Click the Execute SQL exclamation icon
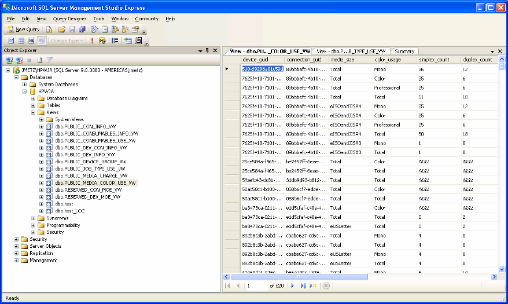508x304 pixels. pyautogui.click(x=91, y=41)
